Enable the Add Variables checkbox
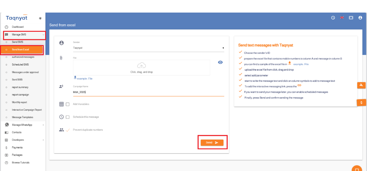 (67, 104)
